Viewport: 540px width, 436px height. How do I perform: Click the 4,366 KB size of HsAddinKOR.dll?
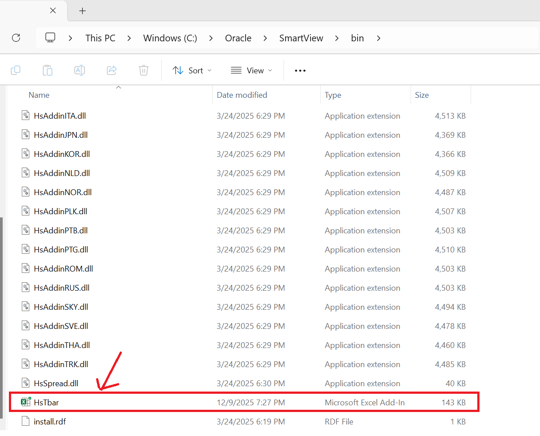tap(450, 154)
